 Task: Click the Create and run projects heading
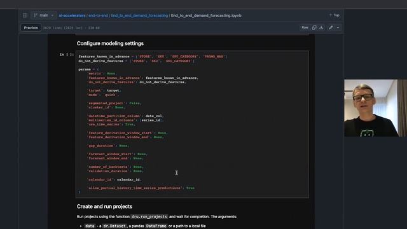pyautogui.click(x=104, y=206)
